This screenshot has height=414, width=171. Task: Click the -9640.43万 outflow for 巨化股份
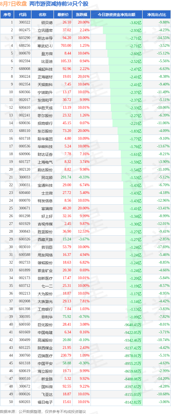[133, 325]
